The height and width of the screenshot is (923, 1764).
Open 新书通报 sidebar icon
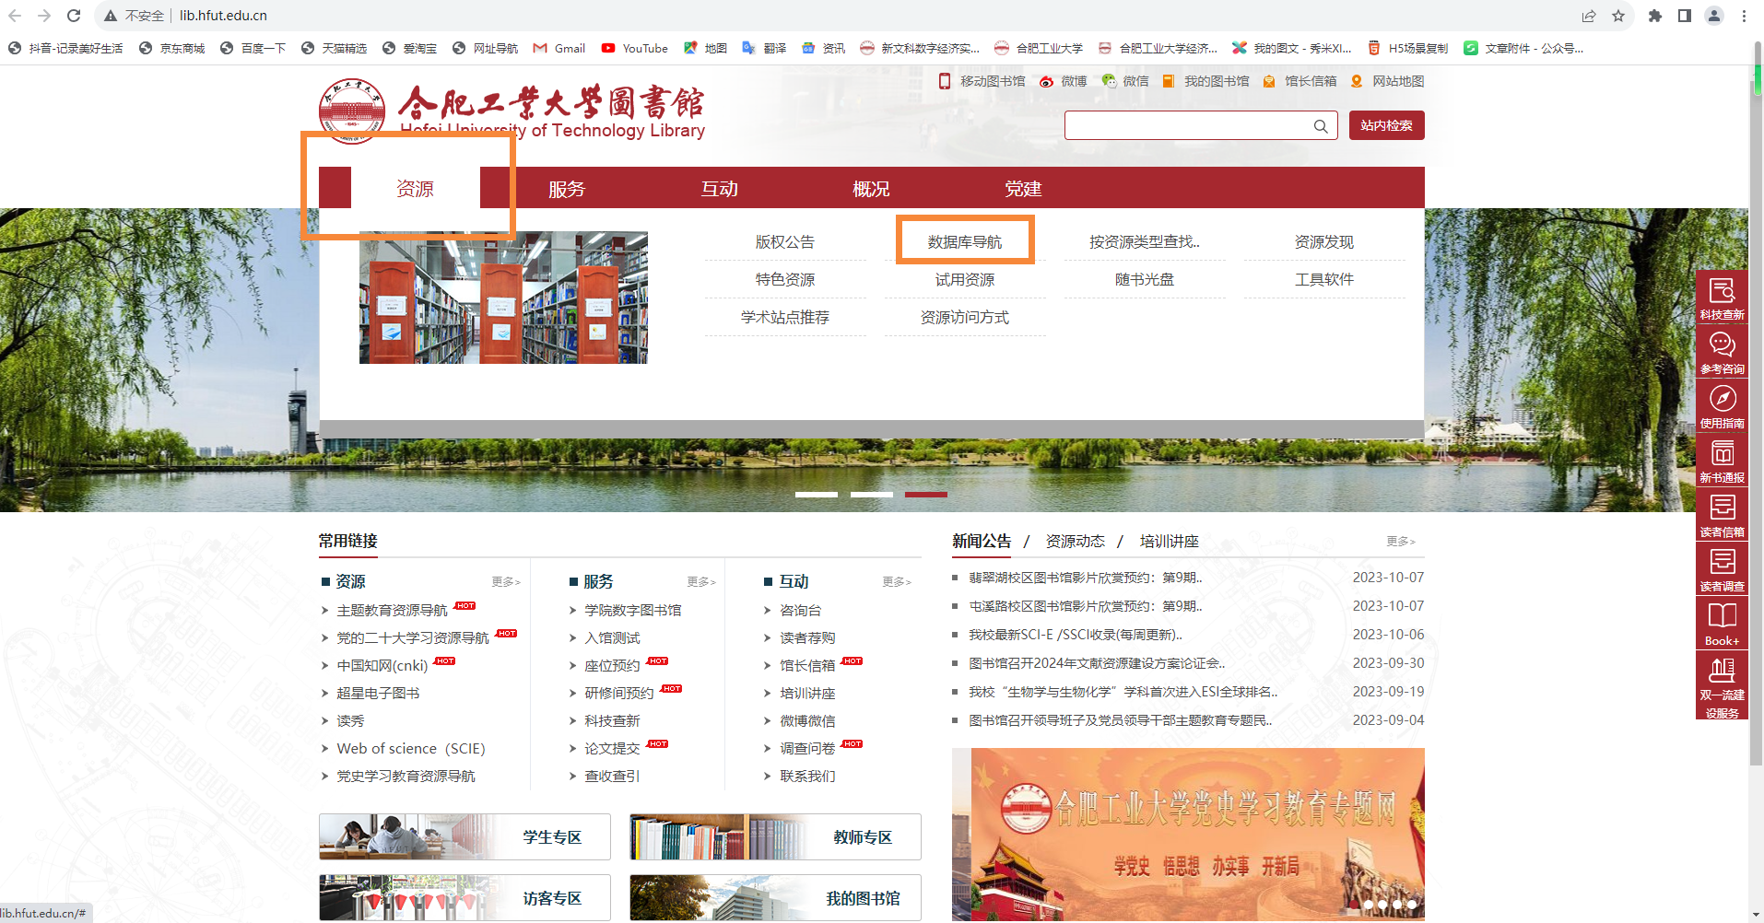click(1722, 455)
